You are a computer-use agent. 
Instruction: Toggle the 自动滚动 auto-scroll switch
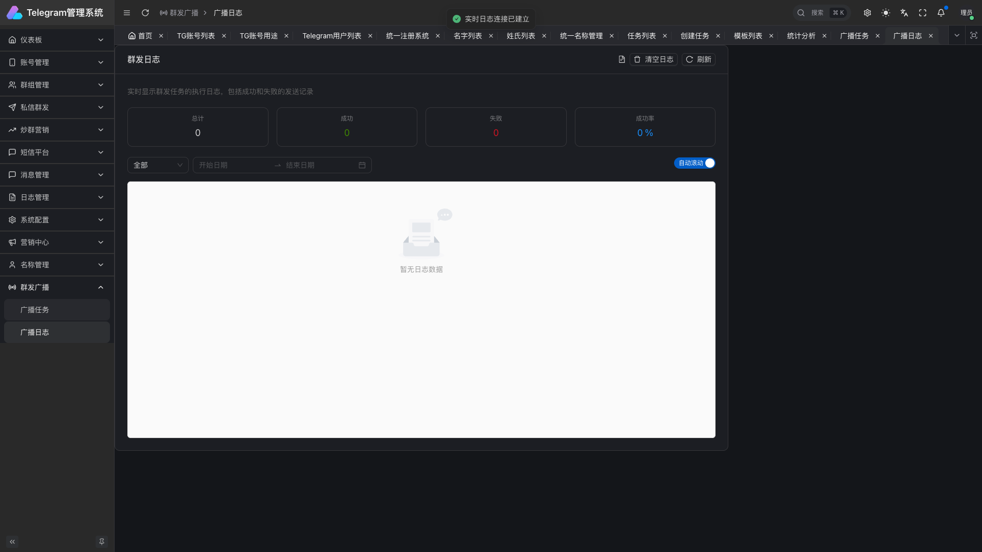(695, 163)
